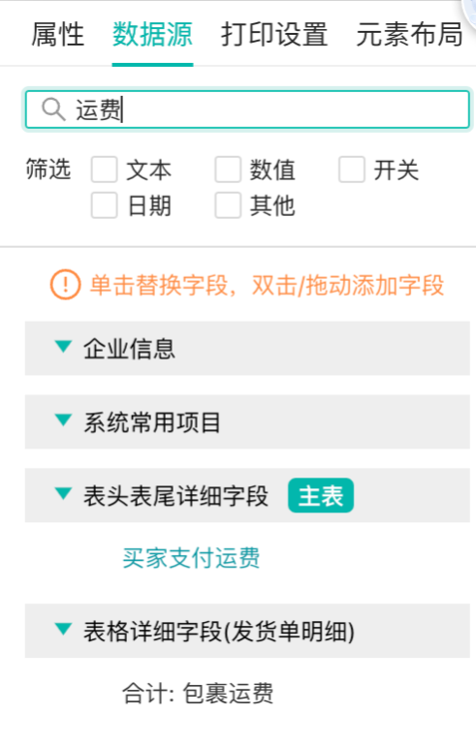This screenshot has width=476, height=745.
Task: Click the 主表 badge
Action: [321, 495]
